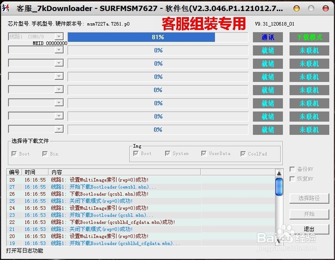Click the 81% progress bar of line 1
Screen dimensions: 335x260
point(158,37)
